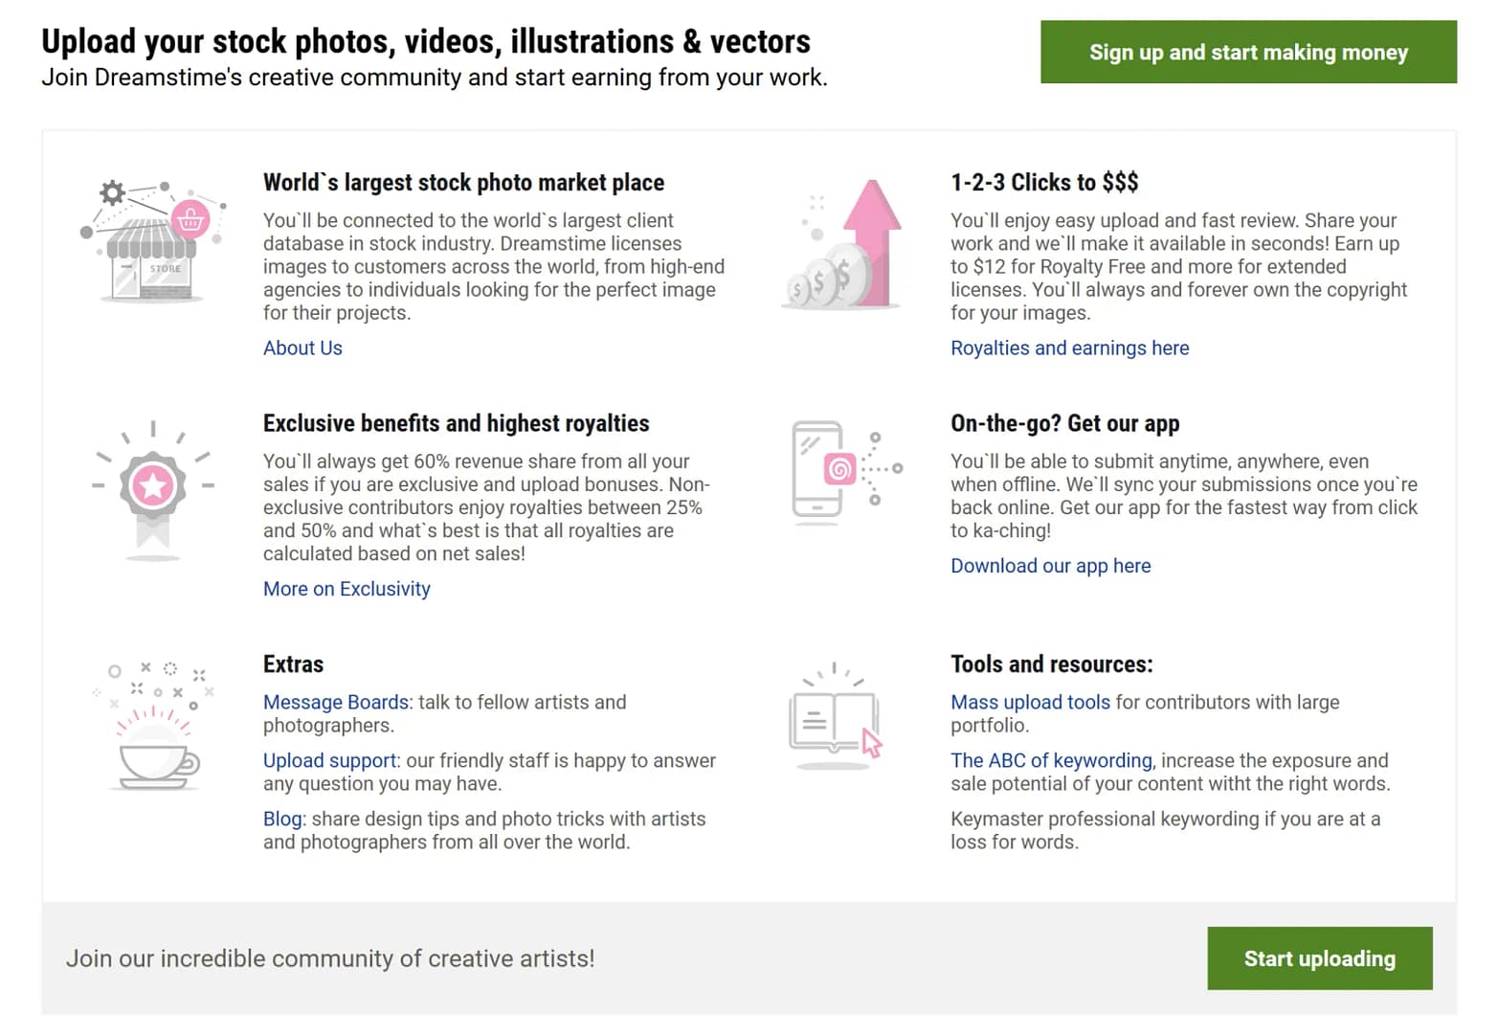The height and width of the screenshot is (1034, 1498).
Task: Open the Mass upload tools link
Action: click(x=1030, y=703)
